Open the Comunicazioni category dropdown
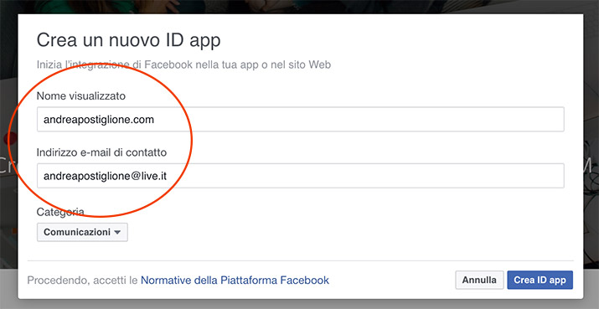 (x=82, y=232)
